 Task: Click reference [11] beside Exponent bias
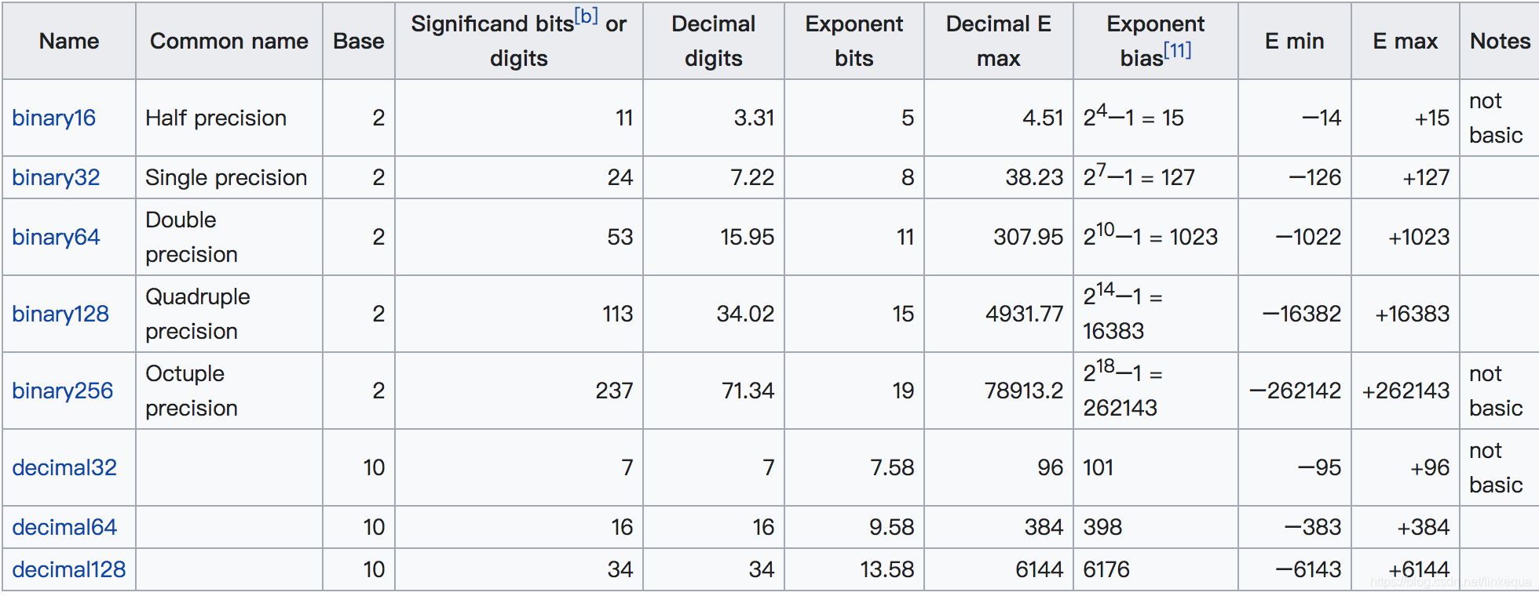click(x=1177, y=51)
